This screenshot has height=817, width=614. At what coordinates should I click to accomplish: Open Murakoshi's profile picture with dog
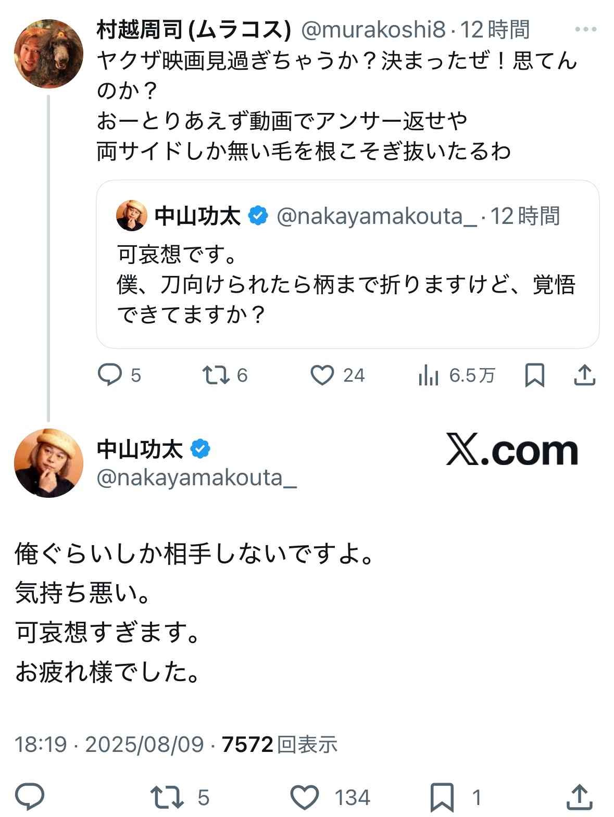click(x=48, y=54)
